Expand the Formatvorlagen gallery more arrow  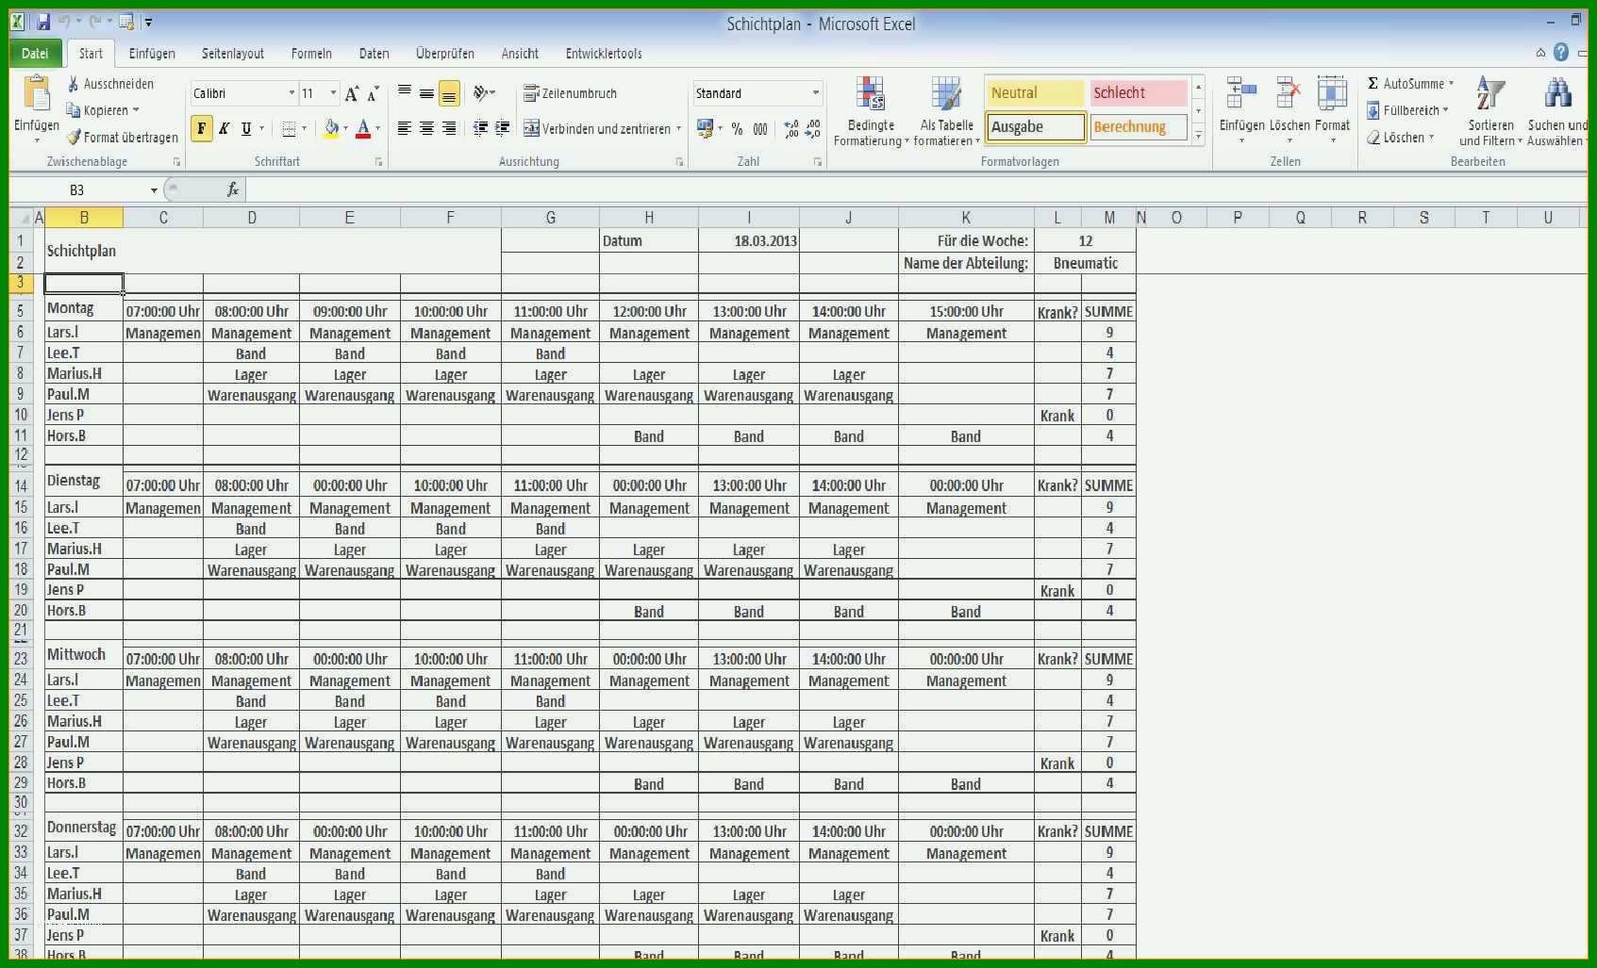pyautogui.click(x=1199, y=137)
